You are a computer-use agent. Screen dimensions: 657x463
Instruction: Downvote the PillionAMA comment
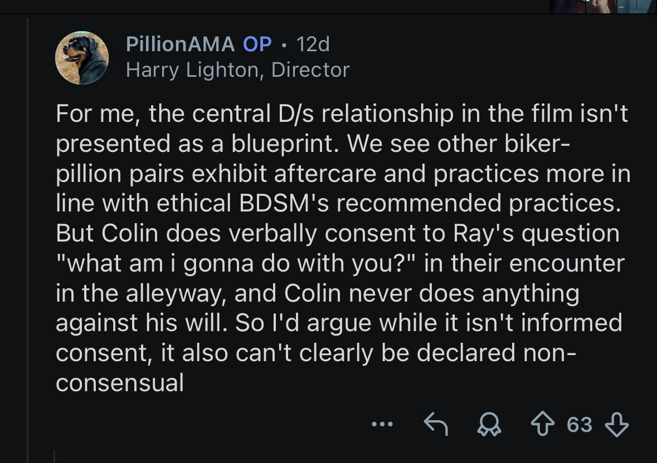(x=616, y=425)
